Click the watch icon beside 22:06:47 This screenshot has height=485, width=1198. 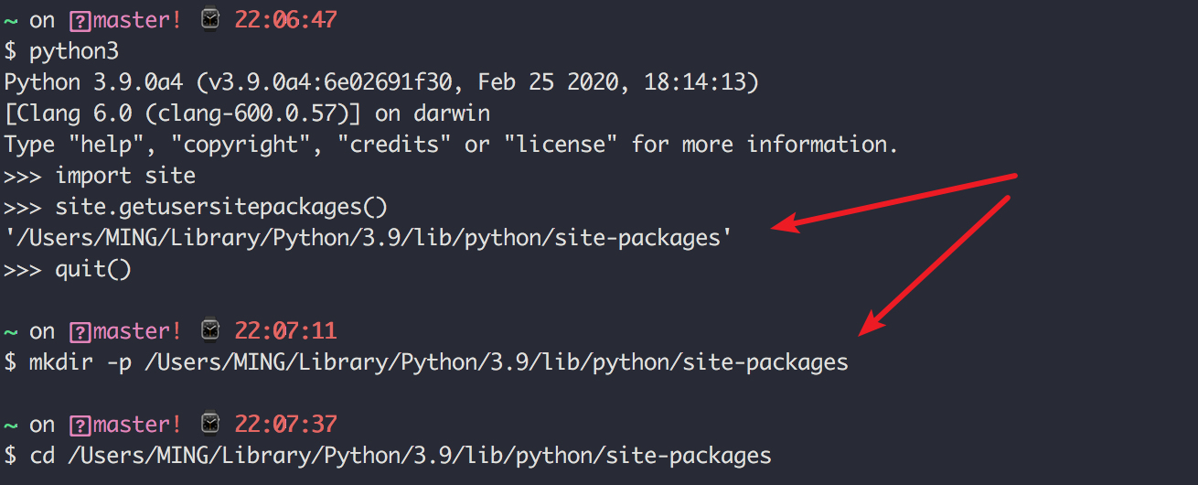(x=210, y=20)
